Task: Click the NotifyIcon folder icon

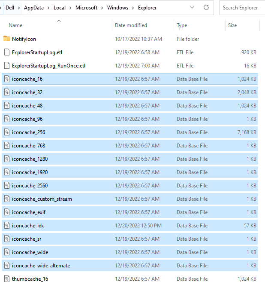Action: pyautogui.click(x=6, y=39)
